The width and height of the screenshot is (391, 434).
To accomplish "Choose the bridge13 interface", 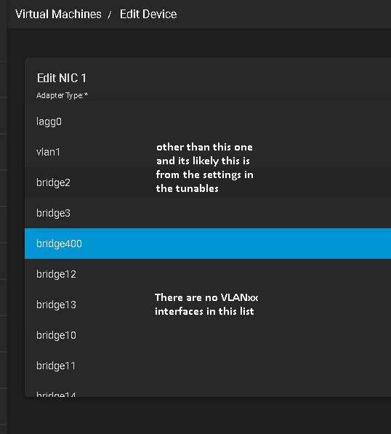I will pos(208,305).
